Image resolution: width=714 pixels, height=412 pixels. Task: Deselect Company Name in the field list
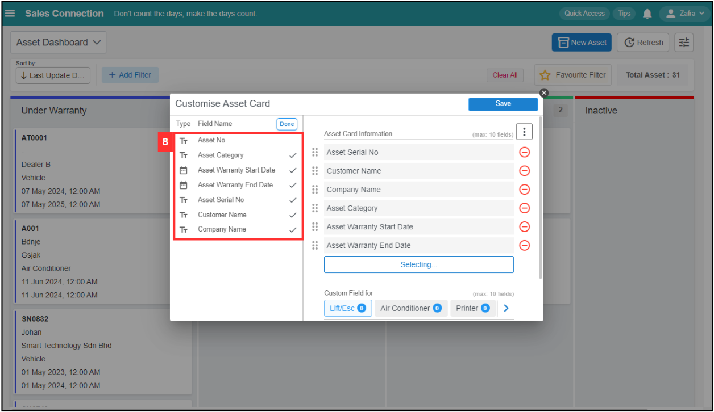pyautogui.click(x=238, y=229)
